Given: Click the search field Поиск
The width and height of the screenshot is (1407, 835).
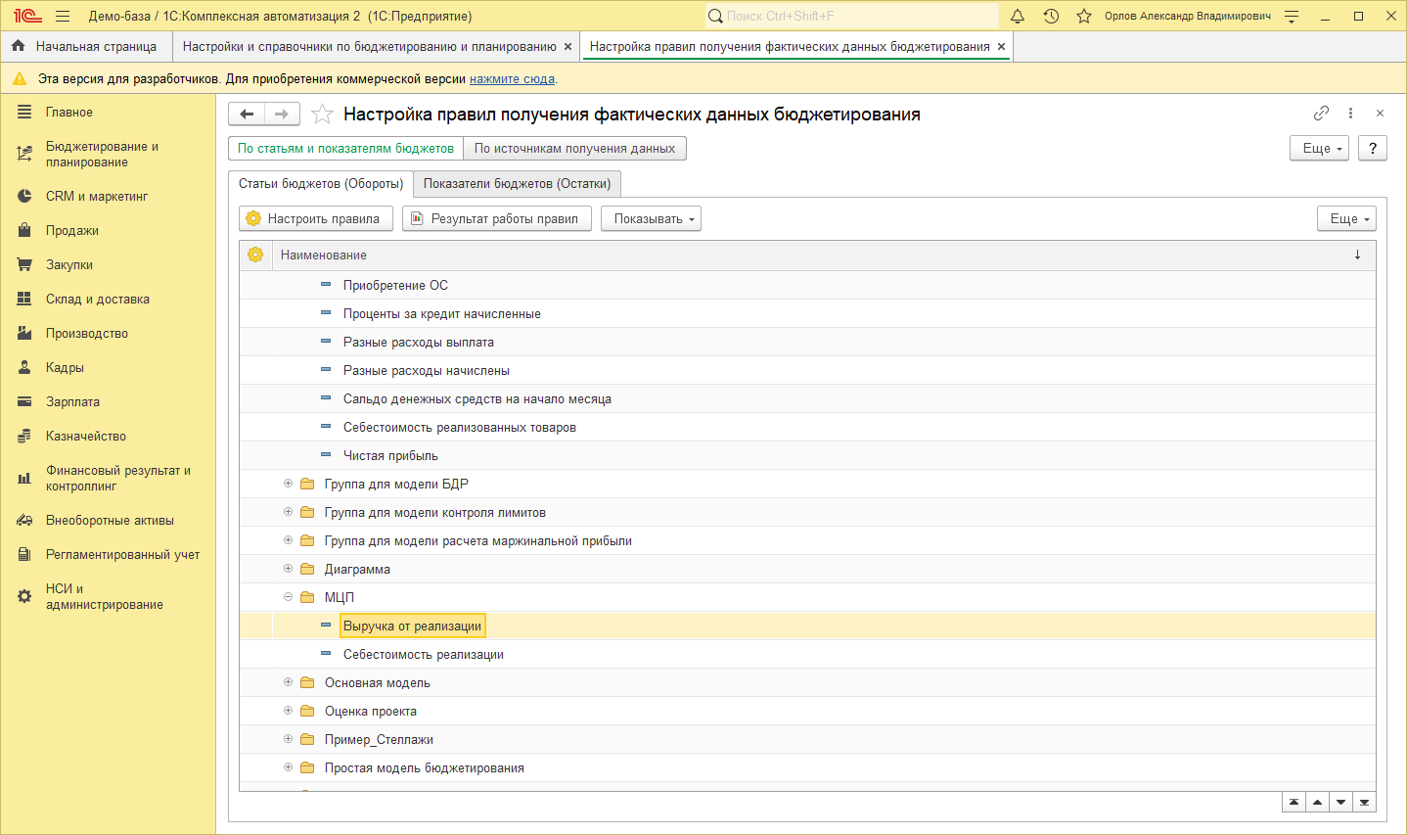Looking at the screenshot, I should [851, 16].
